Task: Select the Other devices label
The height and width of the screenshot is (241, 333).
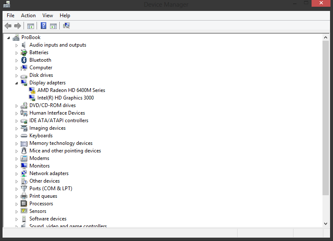Action: (45, 181)
